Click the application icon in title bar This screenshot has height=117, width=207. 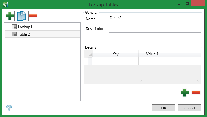click(x=6, y=5)
